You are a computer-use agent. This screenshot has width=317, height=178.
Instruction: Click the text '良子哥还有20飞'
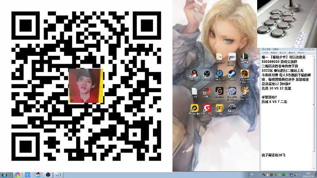coord(273,155)
